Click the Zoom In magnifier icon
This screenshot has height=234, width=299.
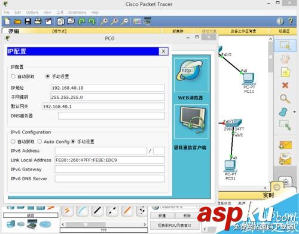point(104,22)
